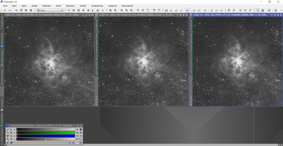Viewport: 283px width, 146px height.
Task: Click the New Instance triangle in STF panel
Action: 8,143
